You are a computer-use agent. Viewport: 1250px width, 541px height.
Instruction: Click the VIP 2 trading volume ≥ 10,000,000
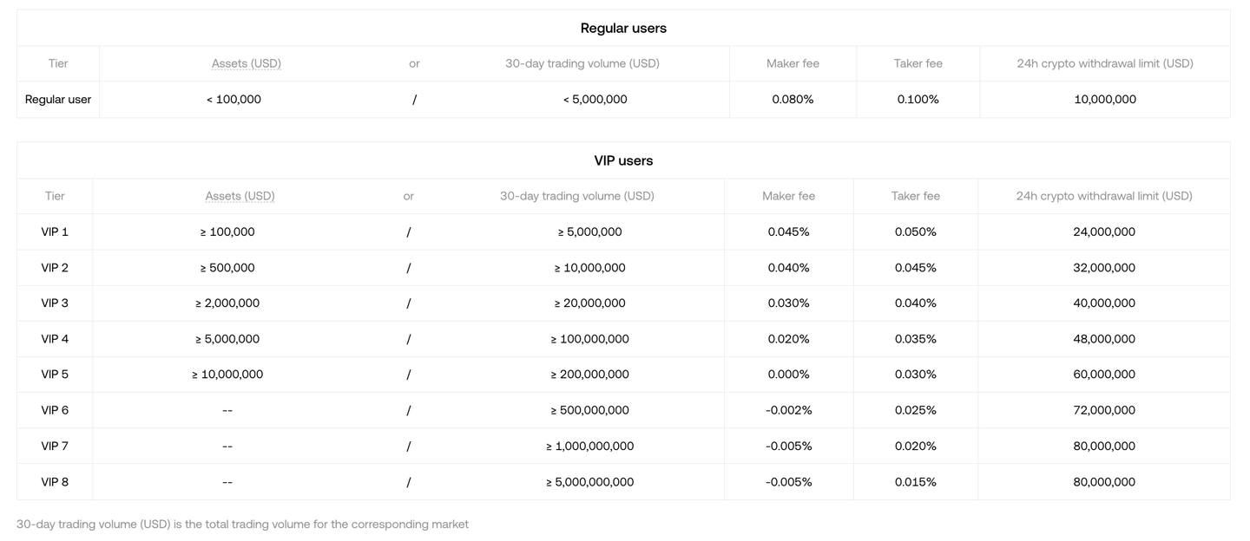589,268
